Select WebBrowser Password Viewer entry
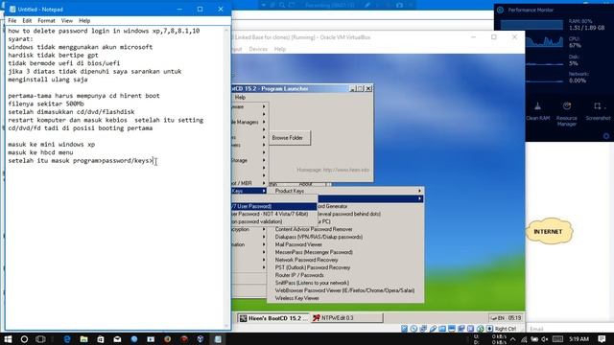The image size is (614, 345). [x=344, y=290]
